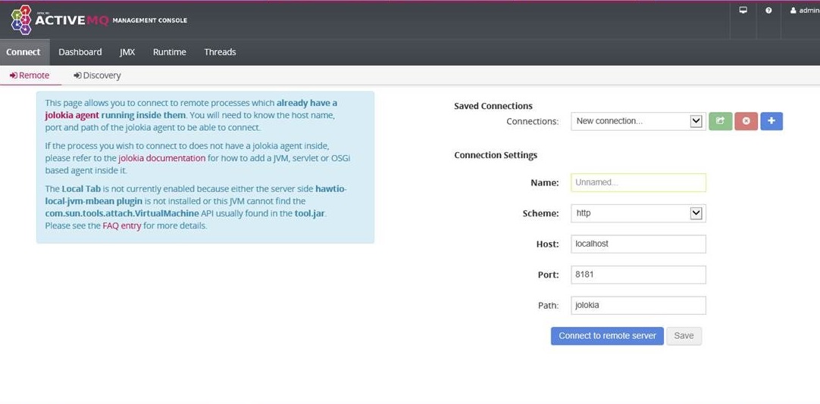Open the admin user menu

click(803, 11)
